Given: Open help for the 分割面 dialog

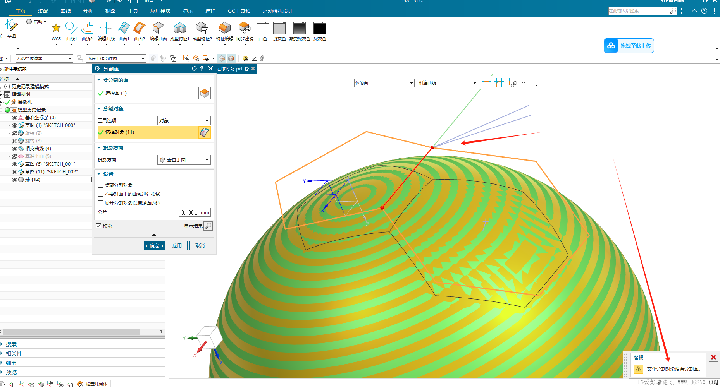Looking at the screenshot, I should coord(202,68).
